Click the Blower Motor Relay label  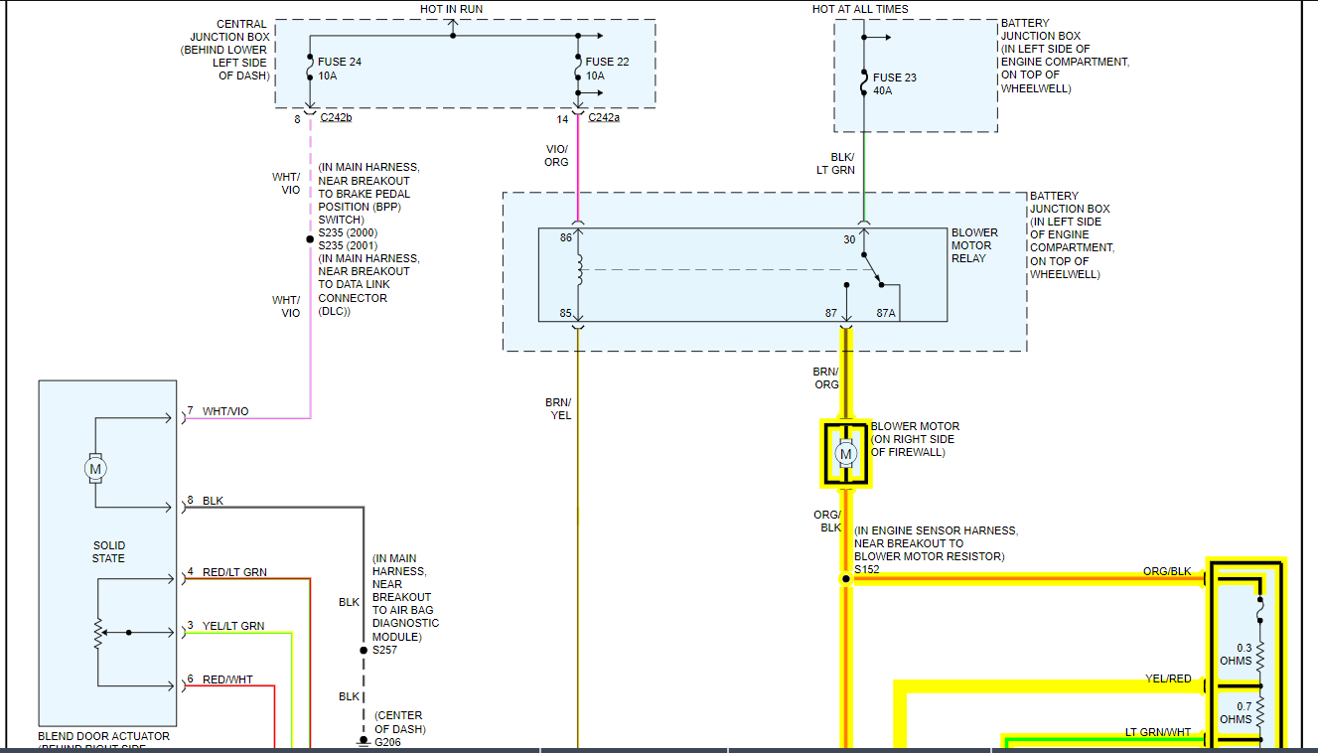[972, 244]
